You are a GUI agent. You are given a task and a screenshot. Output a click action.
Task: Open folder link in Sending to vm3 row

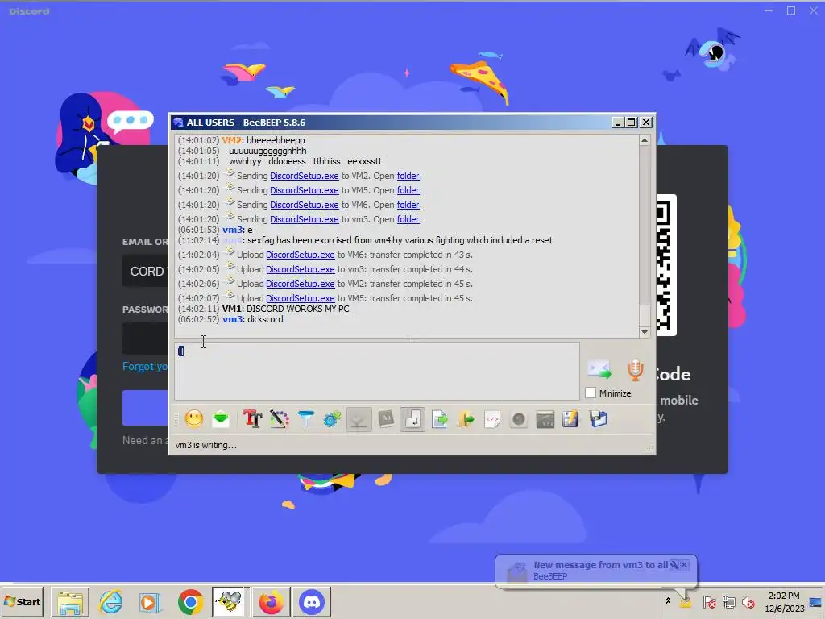(x=408, y=219)
